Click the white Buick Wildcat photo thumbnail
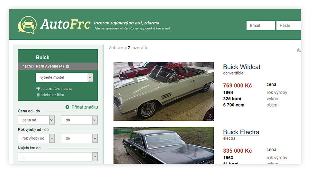Image resolution: width=310 pixels, height=173 pixels. [x=163, y=91]
